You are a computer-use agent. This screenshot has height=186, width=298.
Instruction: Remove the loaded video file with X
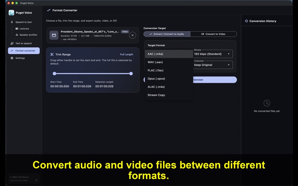[133, 35]
